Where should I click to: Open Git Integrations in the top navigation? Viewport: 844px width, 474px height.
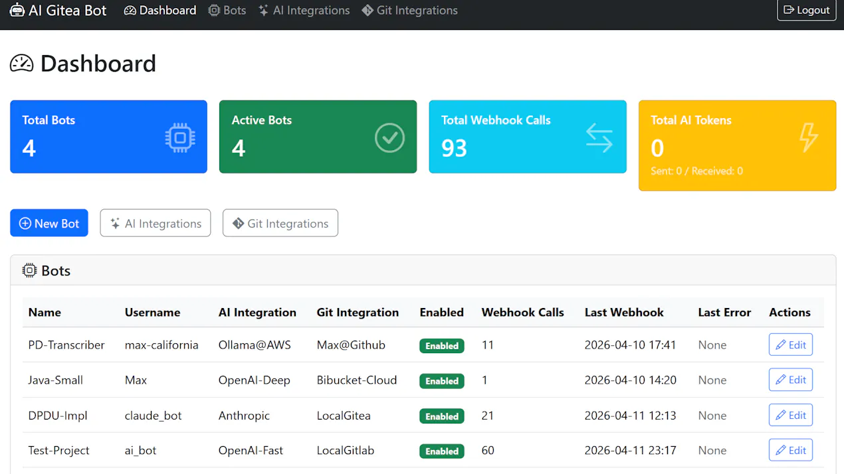tap(409, 11)
